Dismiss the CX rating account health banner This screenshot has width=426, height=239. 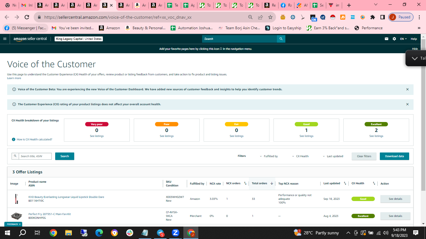[x=407, y=104]
